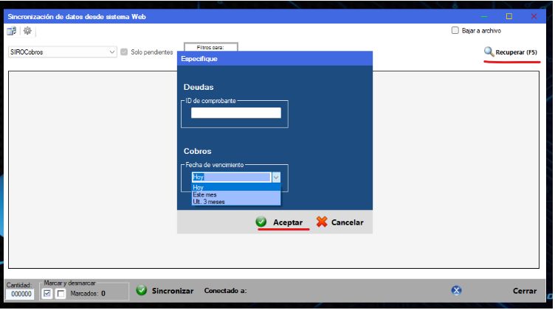Viewport: 555px width, 310px height.
Task: Open the gear settings icon
Action: (x=27, y=31)
